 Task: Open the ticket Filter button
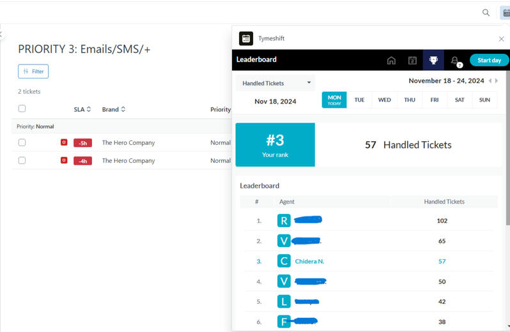coord(33,72)
